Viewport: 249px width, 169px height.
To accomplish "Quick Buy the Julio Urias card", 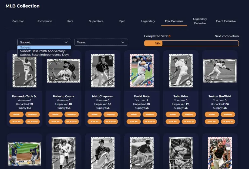I will [173, 122].
